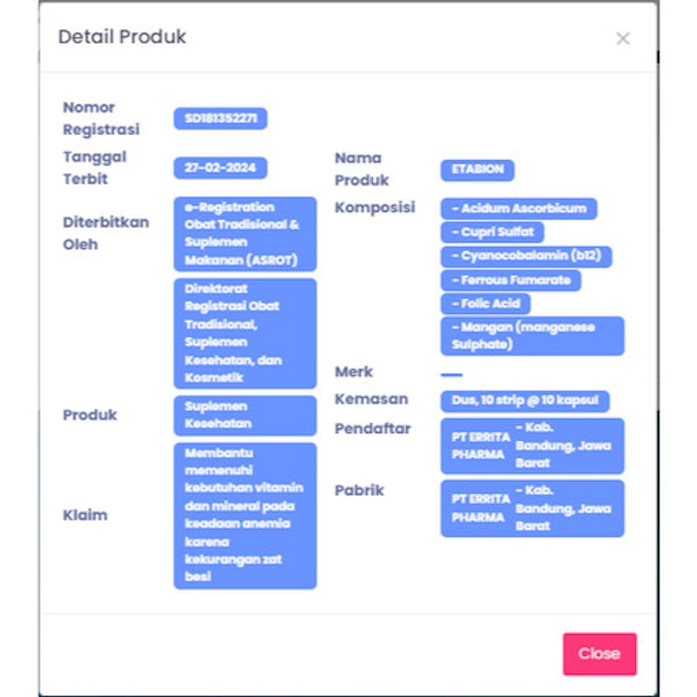
Task: Click the Mangan (manganese Sulphate) tag
Action: tap(532, 336)
